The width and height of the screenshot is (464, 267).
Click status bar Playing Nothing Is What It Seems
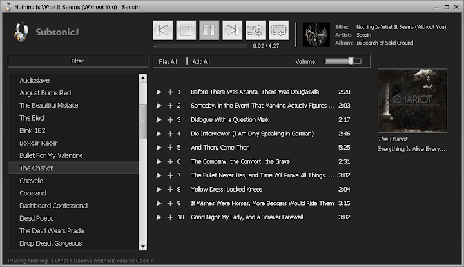coord(81,261)
